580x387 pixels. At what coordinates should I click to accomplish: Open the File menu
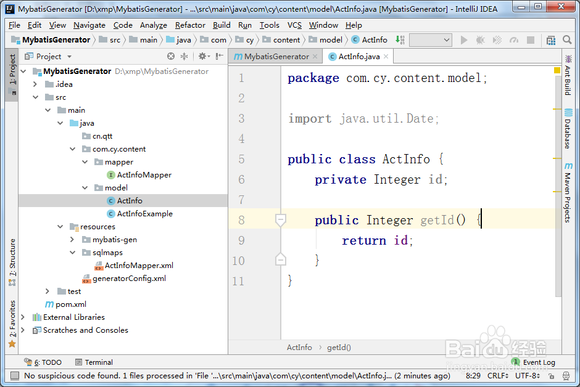pos(14,25)
